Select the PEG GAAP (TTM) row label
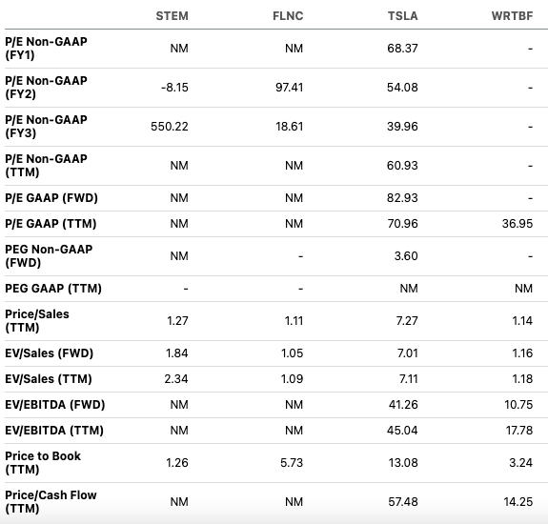The image size is (548, 524). (x=53, y=289)
